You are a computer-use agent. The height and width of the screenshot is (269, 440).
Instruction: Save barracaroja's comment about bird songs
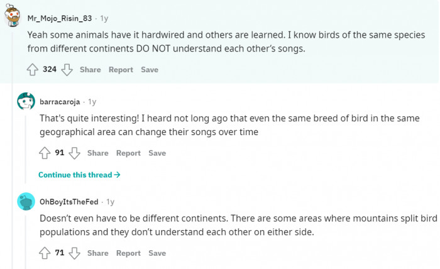click(x=157, y=153)
